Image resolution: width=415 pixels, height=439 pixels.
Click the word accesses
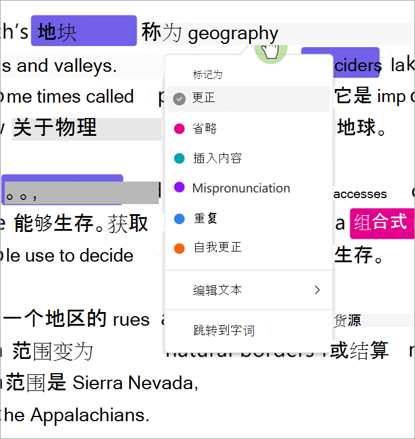point(360,194)
